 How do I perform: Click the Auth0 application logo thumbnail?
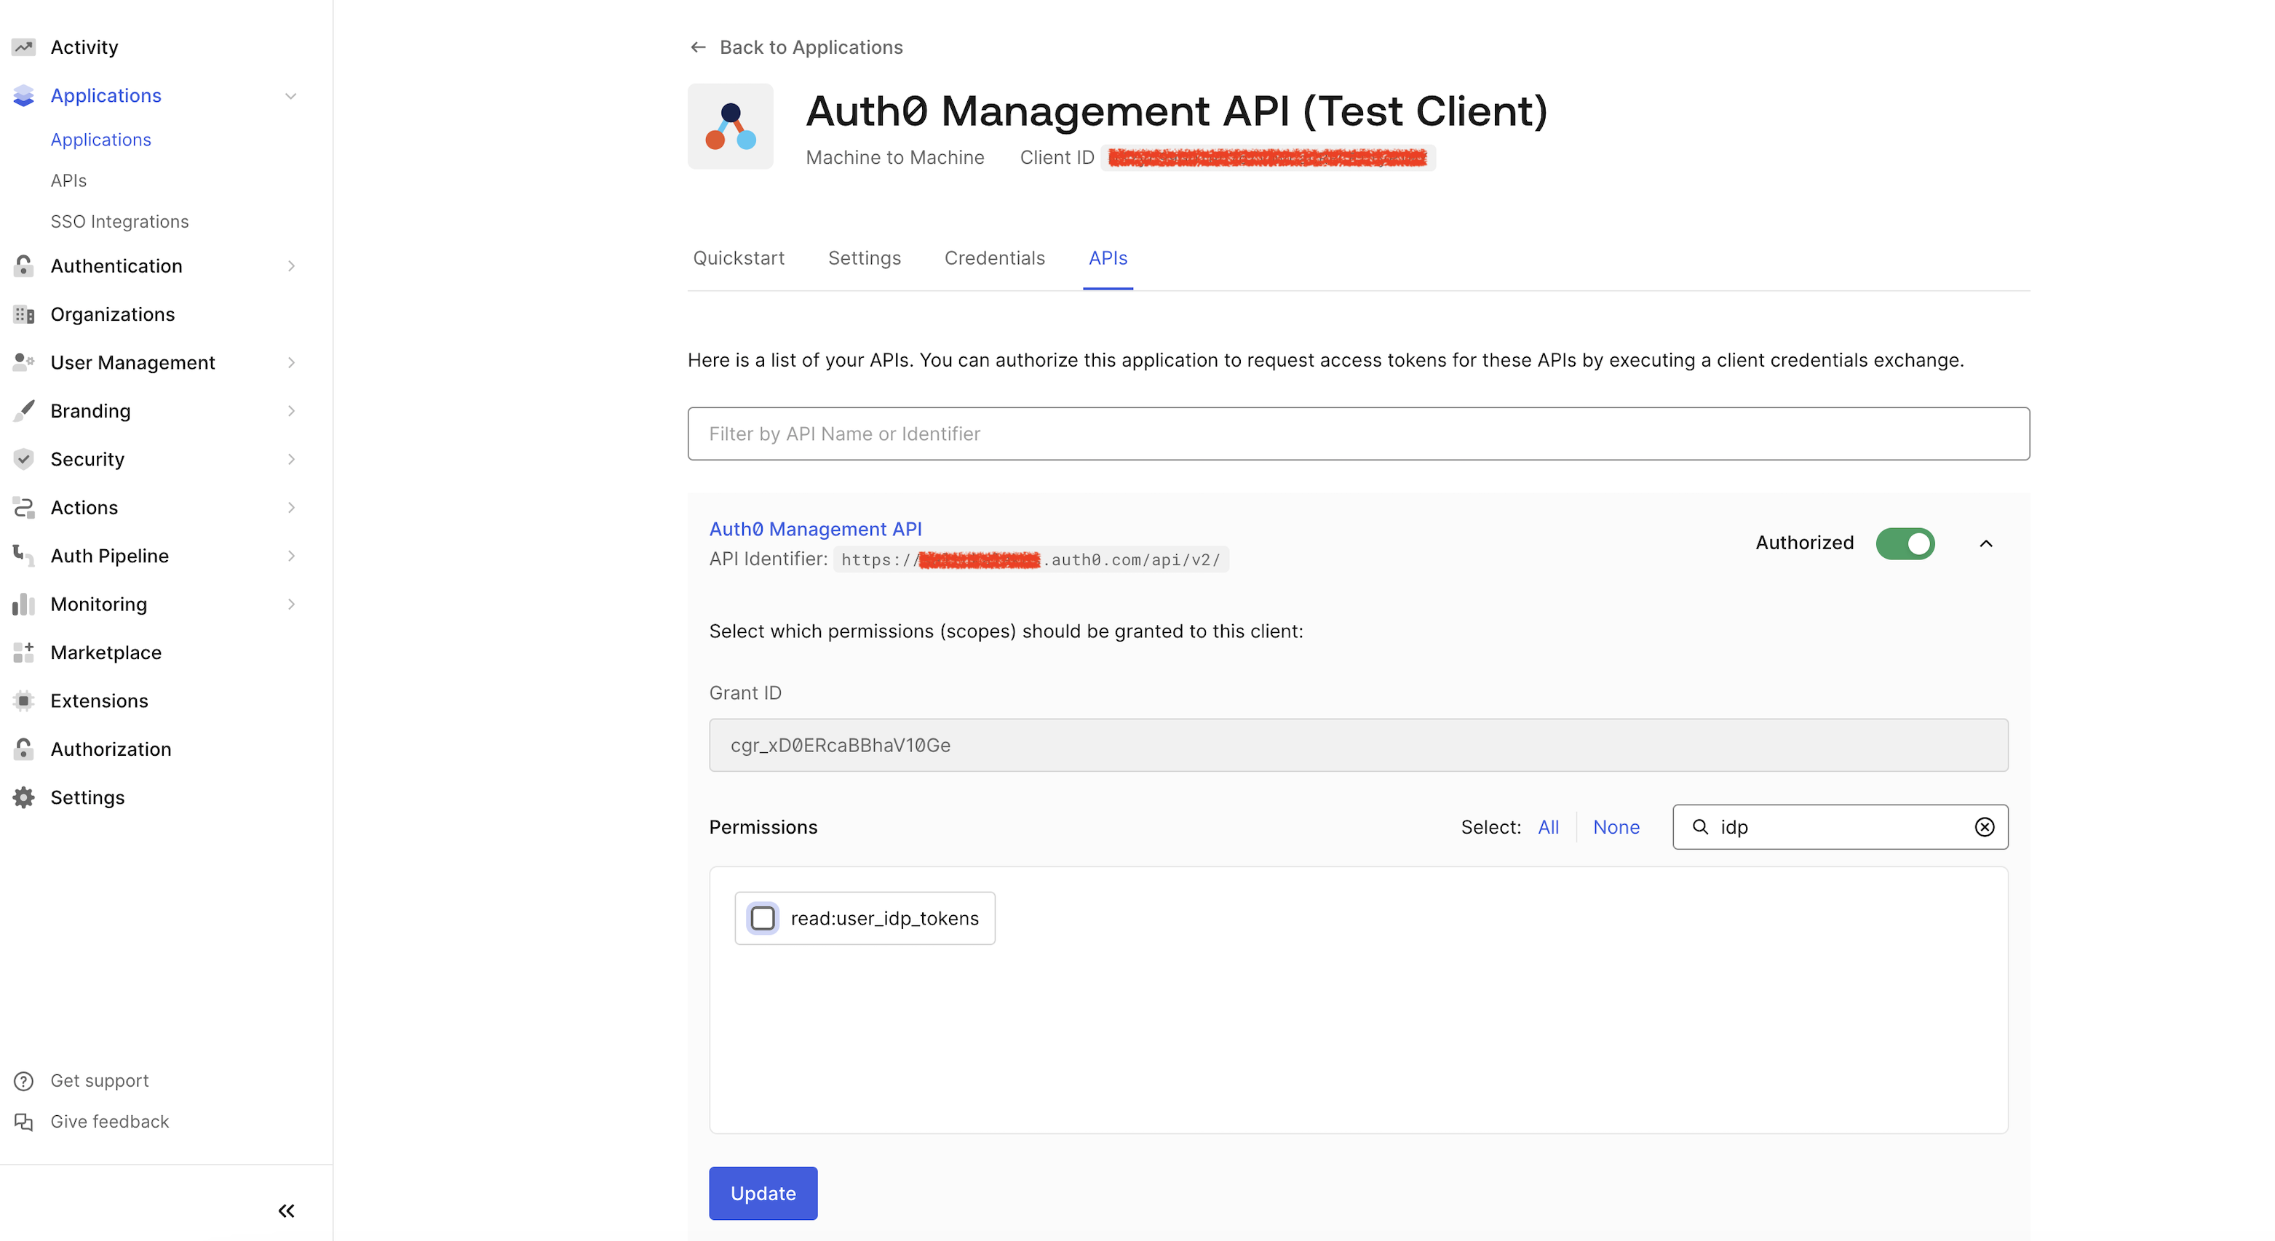[731, 127]
